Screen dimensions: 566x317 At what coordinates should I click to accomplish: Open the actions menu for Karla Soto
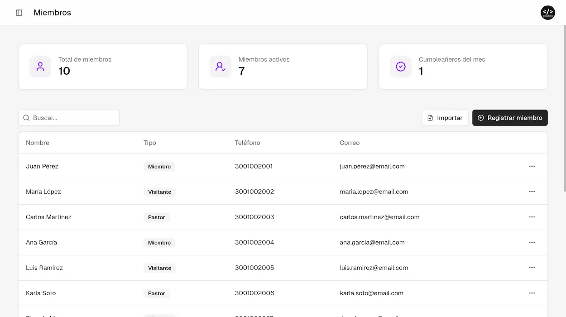point(532,293)
